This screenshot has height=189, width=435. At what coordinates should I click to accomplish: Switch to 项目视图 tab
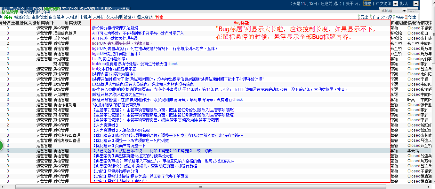click(34, 9)
